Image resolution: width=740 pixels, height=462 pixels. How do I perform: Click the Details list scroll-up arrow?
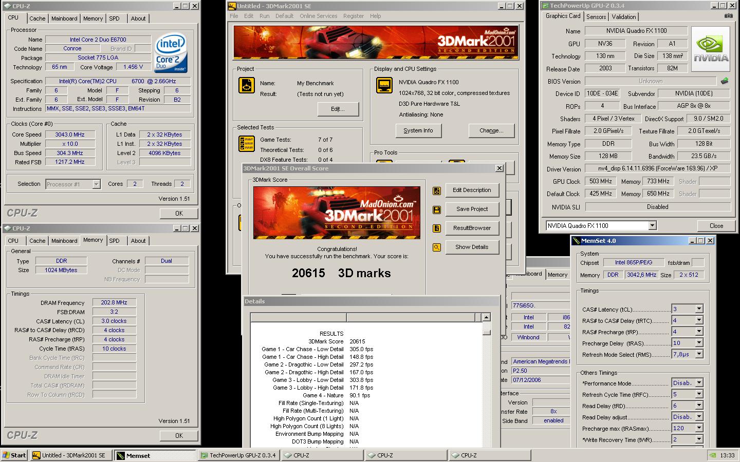click(486, 317)
